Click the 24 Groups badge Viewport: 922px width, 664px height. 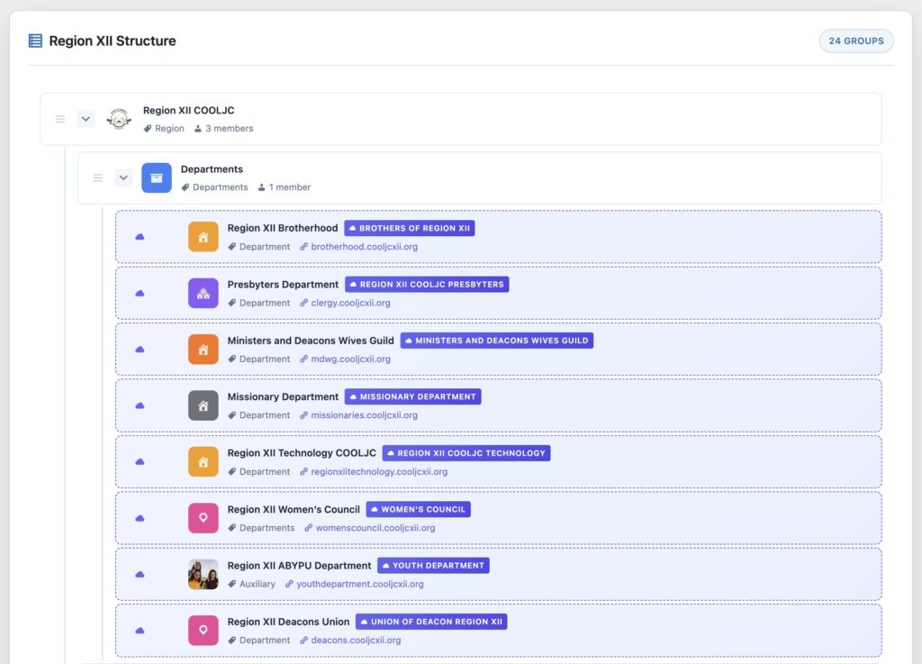click(856, 41)
